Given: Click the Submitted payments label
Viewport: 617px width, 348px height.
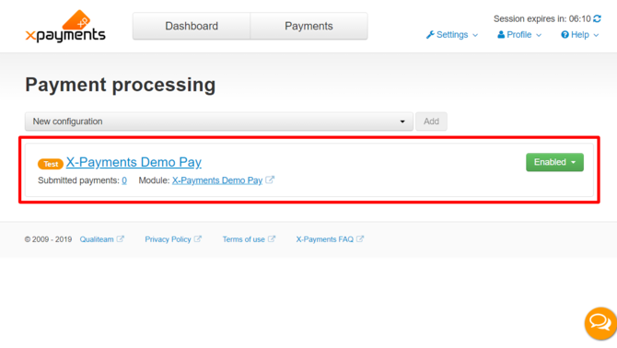Looking at the screenshot, I should (78, 180).
